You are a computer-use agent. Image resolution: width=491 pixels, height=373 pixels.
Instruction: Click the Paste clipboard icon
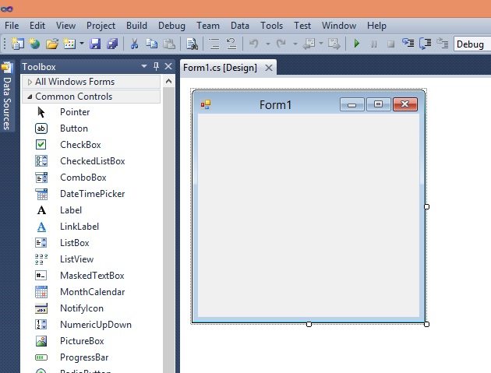point(169,44)
